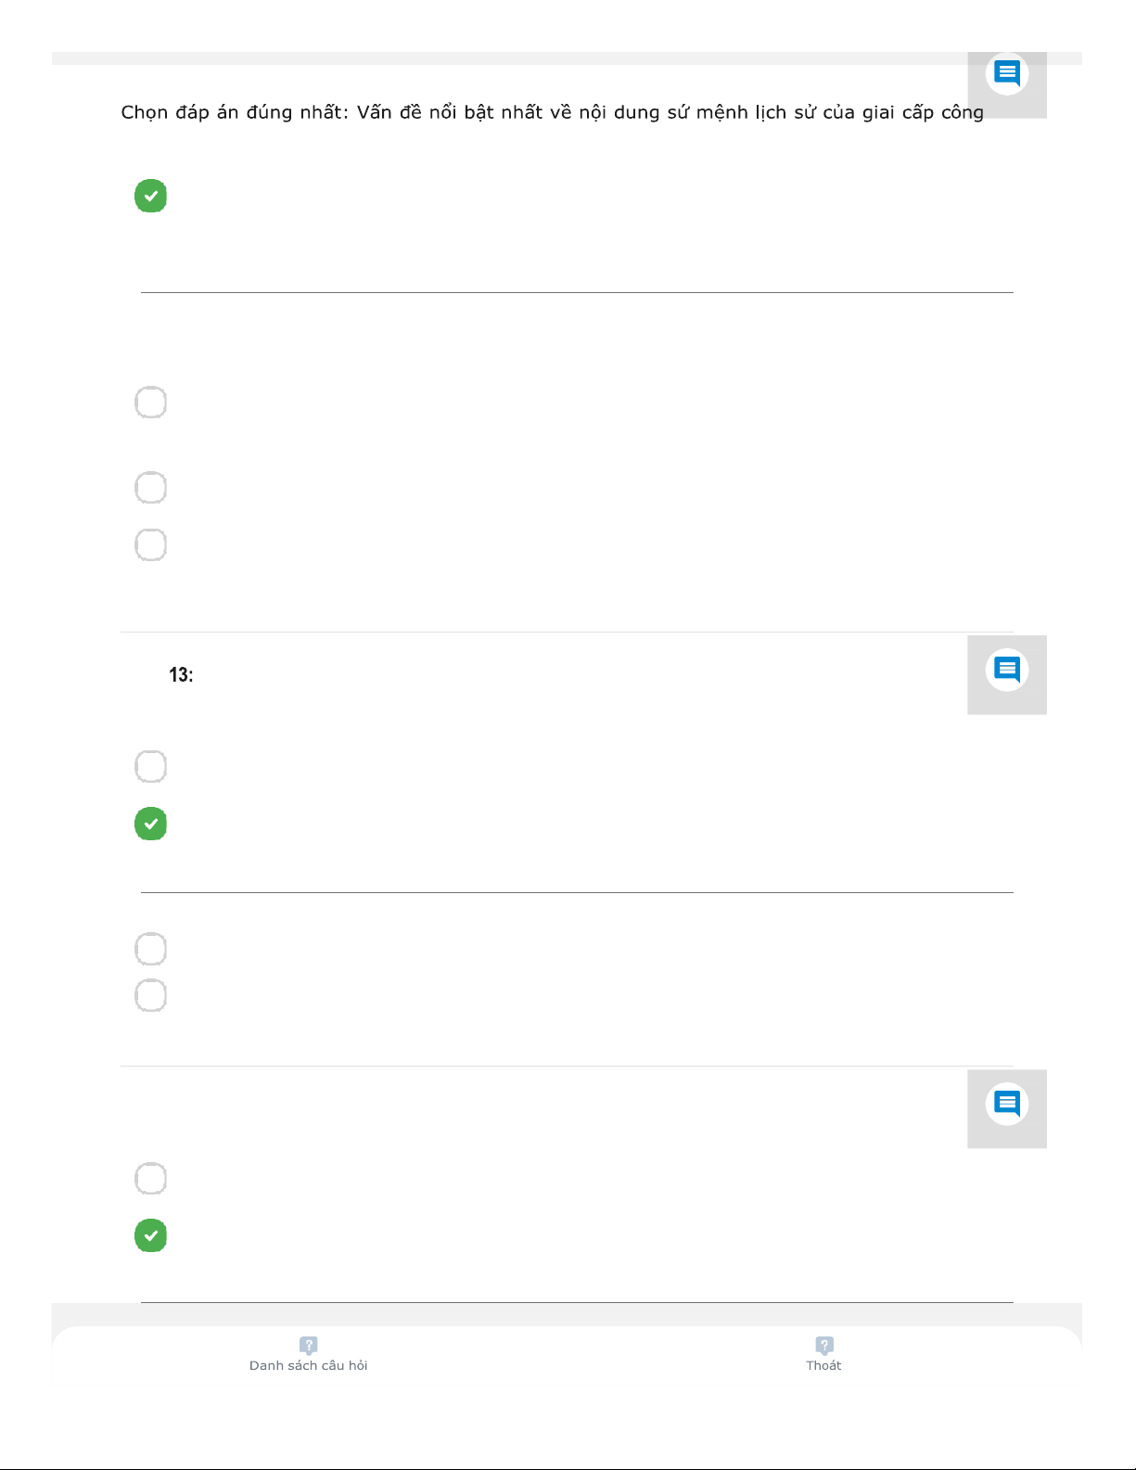Select top question's last unchecked option
The height and width of the screenshot is (1470, 1136).
click(x=151, y=545)
